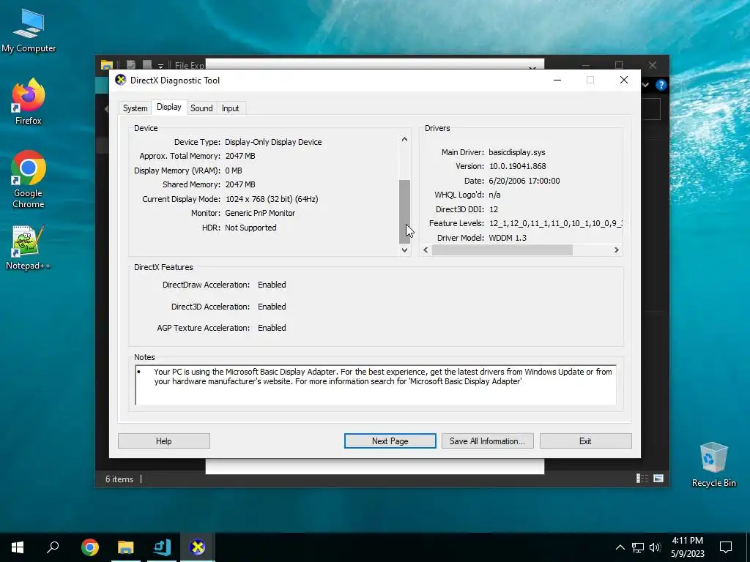Click Device list scroll down arrow

[x=404, y=250]
